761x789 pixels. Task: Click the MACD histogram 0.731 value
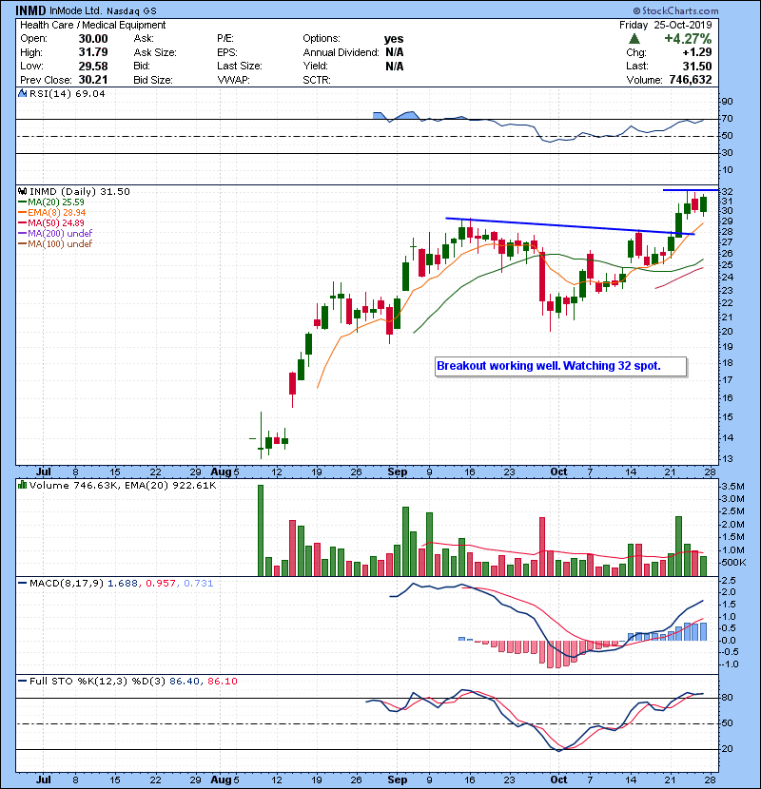[199, 584]
